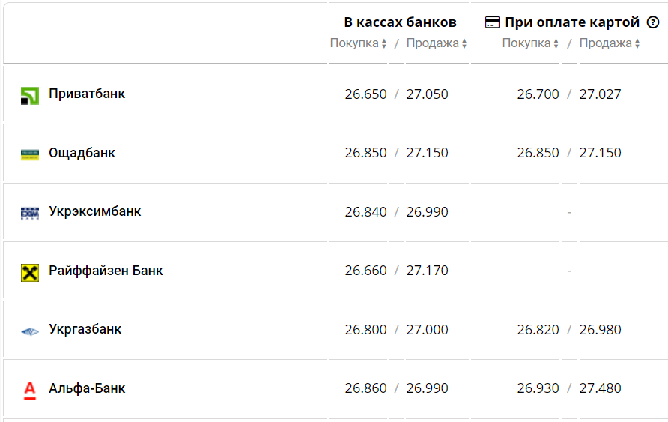
Task: Click the Ukreximbank EXIM logo icon
Action: click(30, 213)
